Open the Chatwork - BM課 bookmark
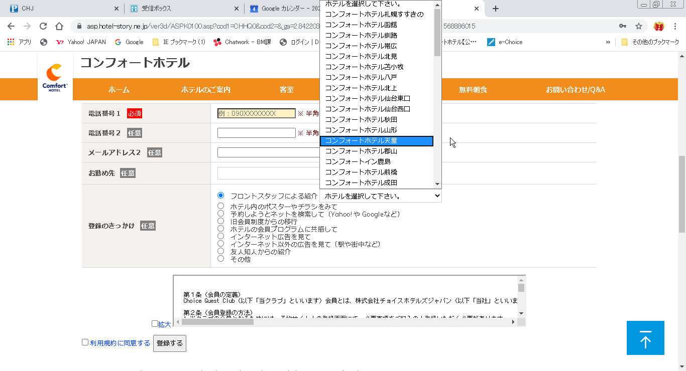The image size is (686, 371). click(x=242, y=42)
